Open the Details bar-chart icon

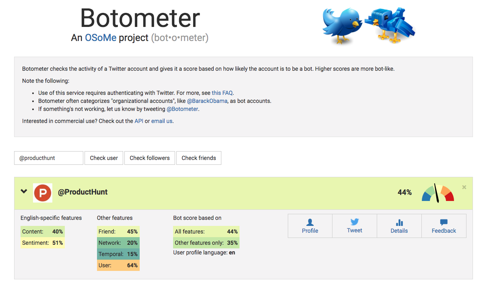click(x=399, y=225)
